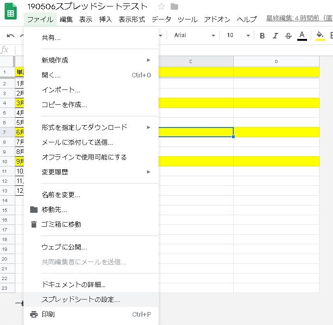Select row 1 header
The image size is (333, 325).
[x=7, y=72]
